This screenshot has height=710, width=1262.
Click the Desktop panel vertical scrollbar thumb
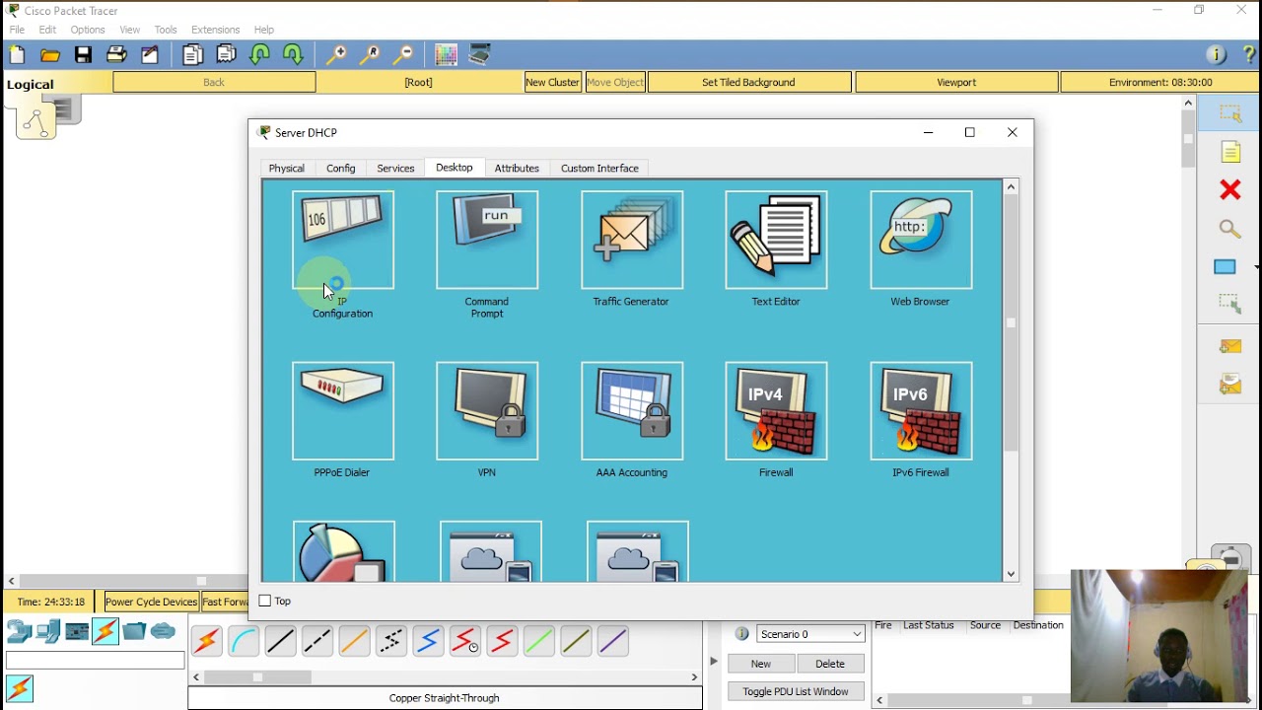coord(1011,323)
